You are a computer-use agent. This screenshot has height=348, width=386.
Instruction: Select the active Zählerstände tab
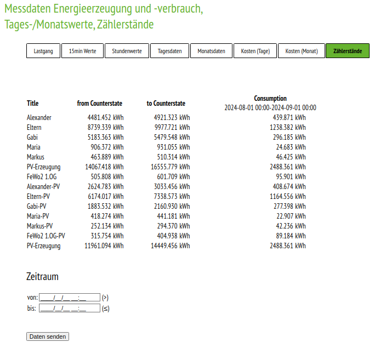(x=348, y=51)
